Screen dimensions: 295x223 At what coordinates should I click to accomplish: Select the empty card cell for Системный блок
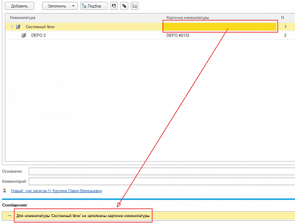point(220,27)
